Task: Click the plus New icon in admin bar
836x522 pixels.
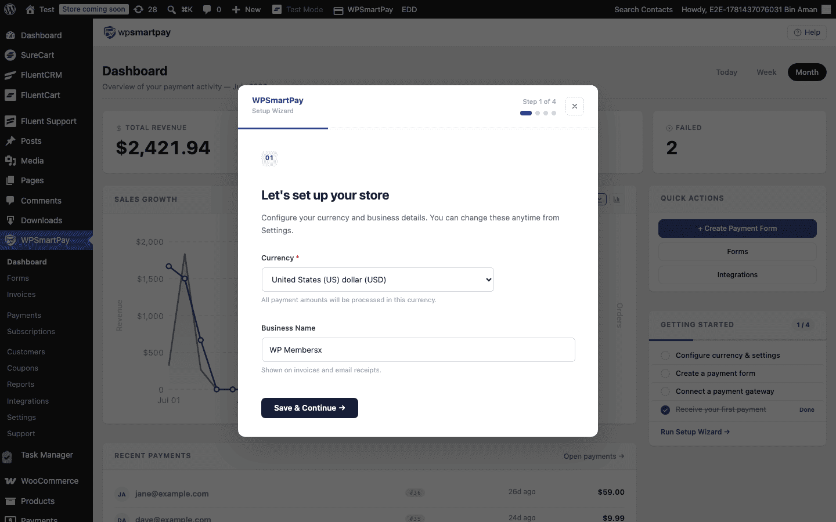Action: (236, 9)
